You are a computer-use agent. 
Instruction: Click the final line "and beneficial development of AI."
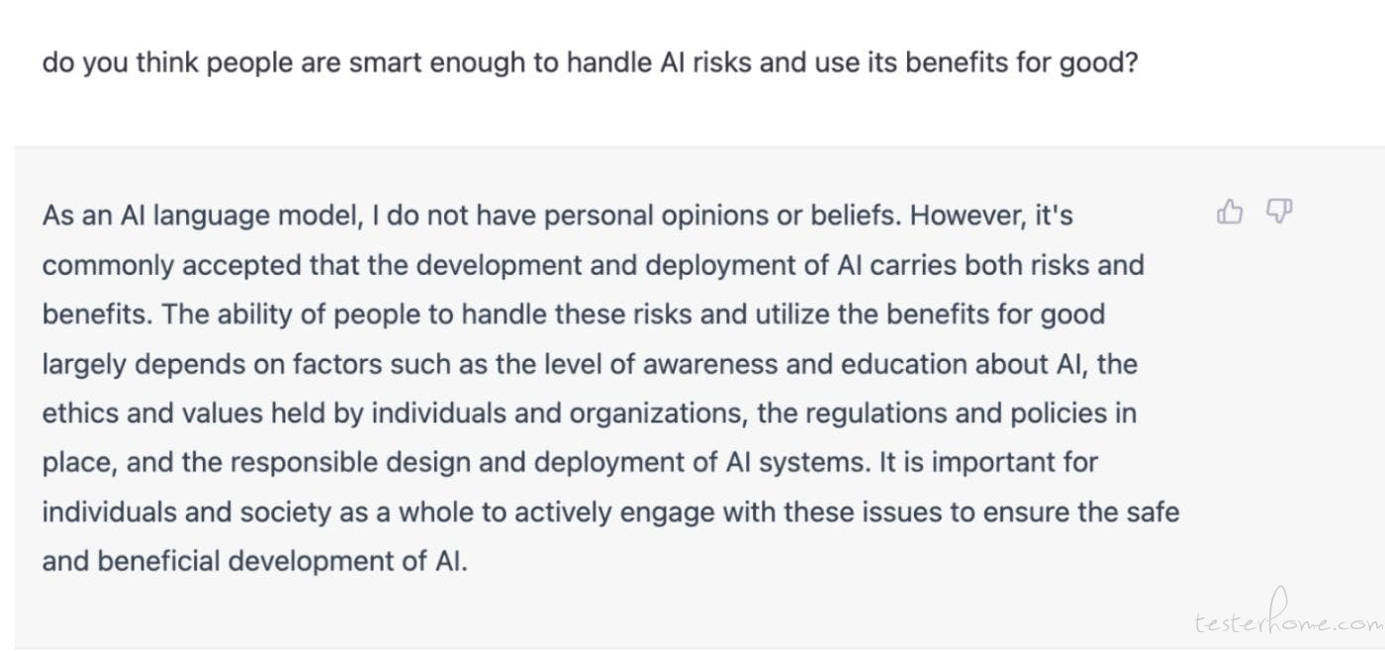pyautogui.click(x=254, y=562)
